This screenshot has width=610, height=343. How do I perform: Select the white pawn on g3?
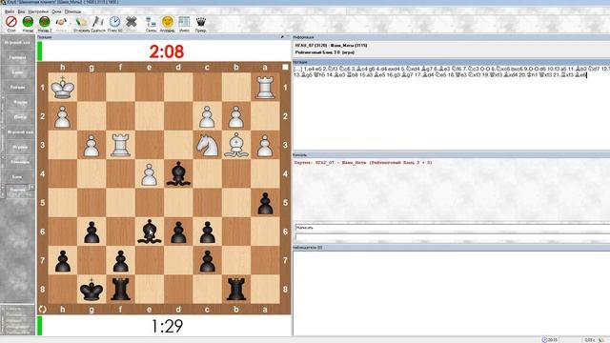coord(91,145)
